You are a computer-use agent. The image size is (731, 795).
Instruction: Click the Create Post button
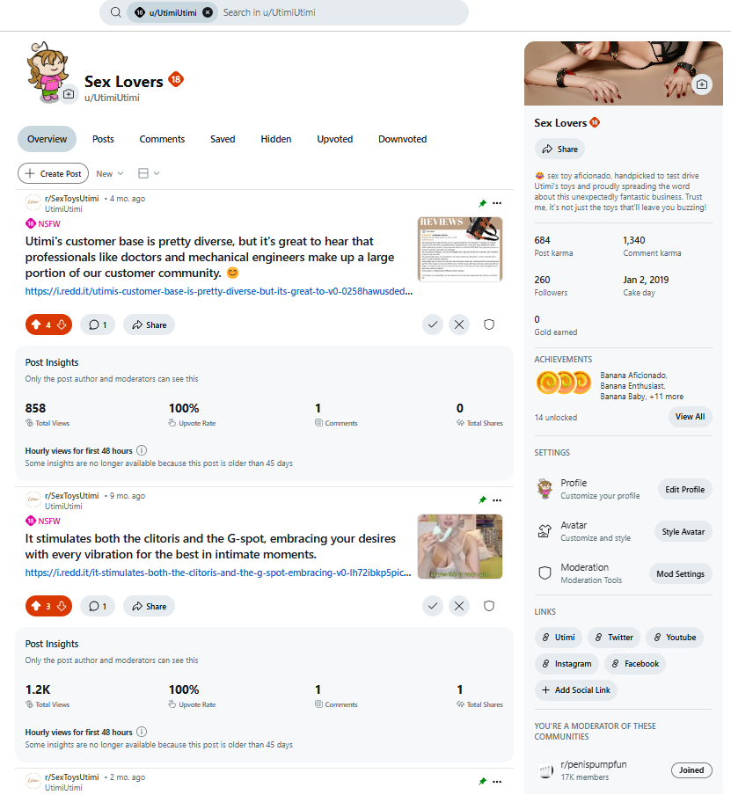tap(54, 173)
